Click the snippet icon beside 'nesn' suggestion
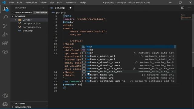This screenshot has width=194, height=109. coord(84,53)
